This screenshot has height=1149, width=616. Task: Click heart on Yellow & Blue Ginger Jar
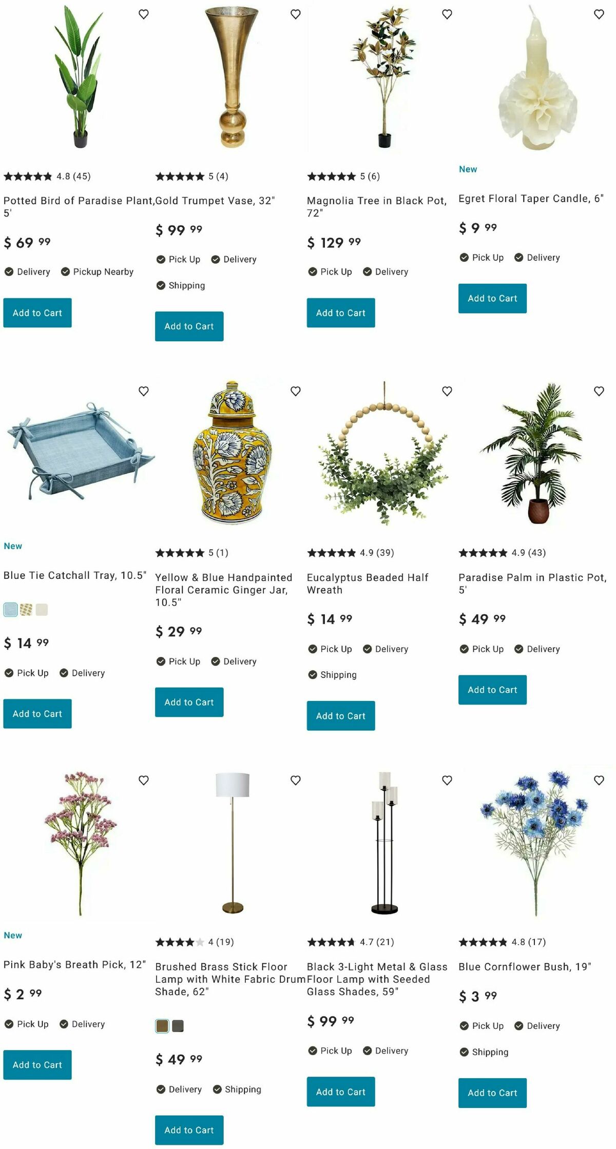tap(296, 391)
